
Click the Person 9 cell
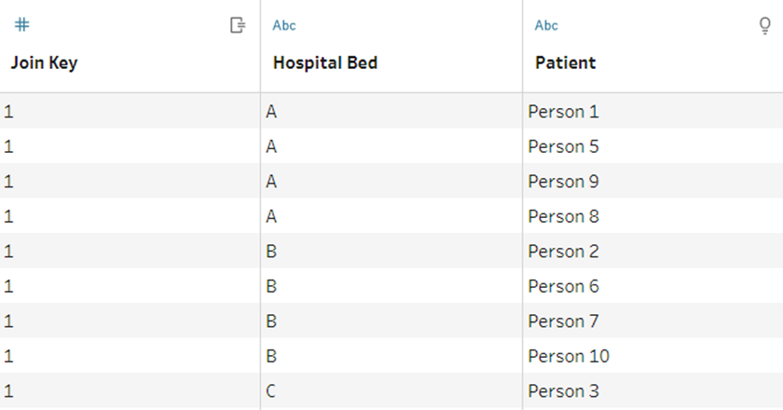click(x=563, y=182)
